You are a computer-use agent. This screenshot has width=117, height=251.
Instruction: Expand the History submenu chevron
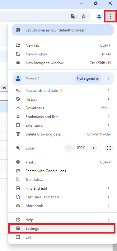click(x=109, y=99)
